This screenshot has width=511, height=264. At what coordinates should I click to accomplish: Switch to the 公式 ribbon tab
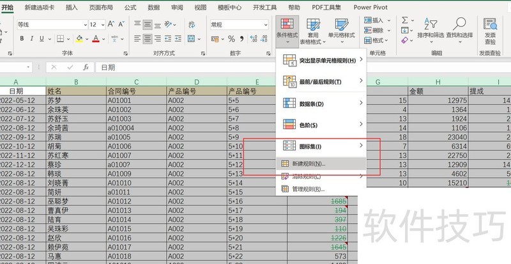click(130, 7)
